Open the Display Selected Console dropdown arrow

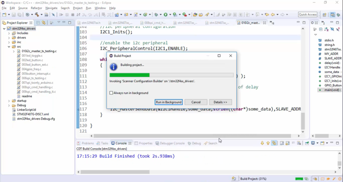(317, 143)
